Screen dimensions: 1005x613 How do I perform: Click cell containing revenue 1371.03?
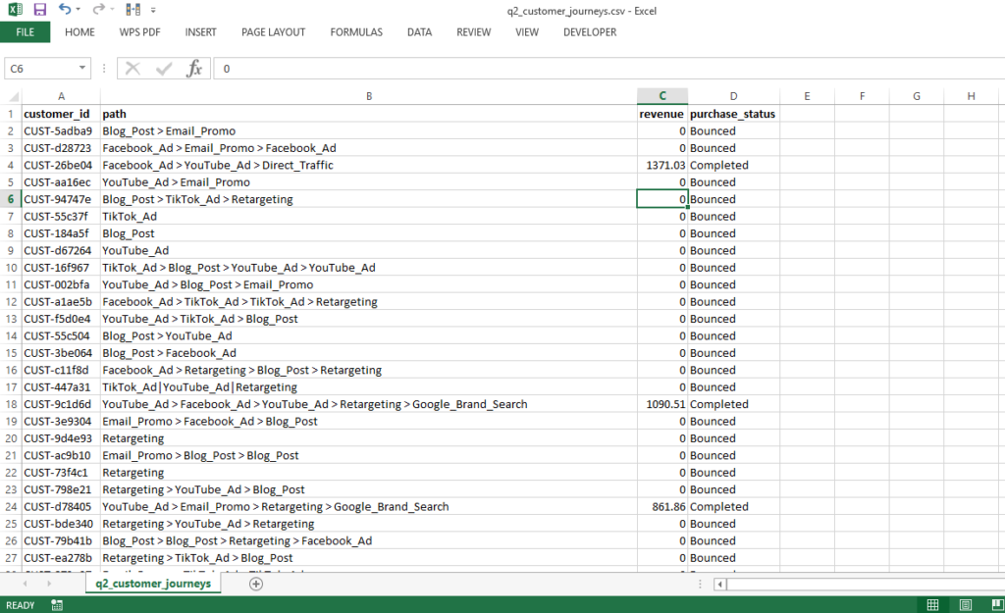coord(662,165)
